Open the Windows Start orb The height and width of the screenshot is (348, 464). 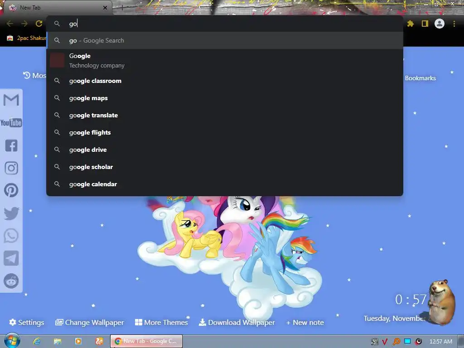click(x=12, y=341)
